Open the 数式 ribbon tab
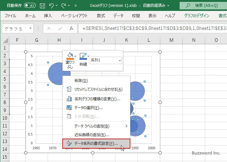The width and height of the screenshot is (227, 162). 101,16
